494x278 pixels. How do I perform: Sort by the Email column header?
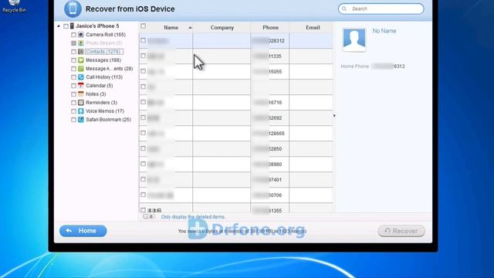313,28
